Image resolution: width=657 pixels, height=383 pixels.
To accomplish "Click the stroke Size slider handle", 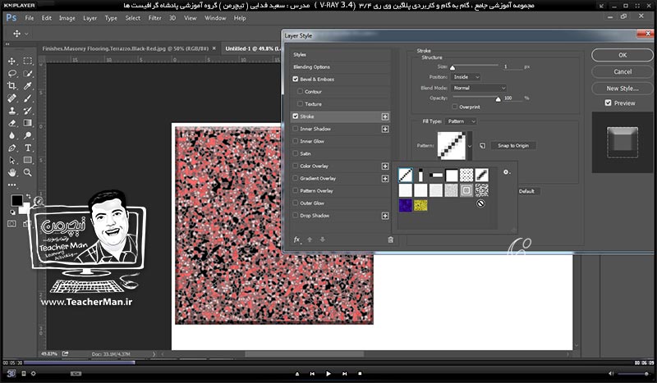I will tap(453, 67).
